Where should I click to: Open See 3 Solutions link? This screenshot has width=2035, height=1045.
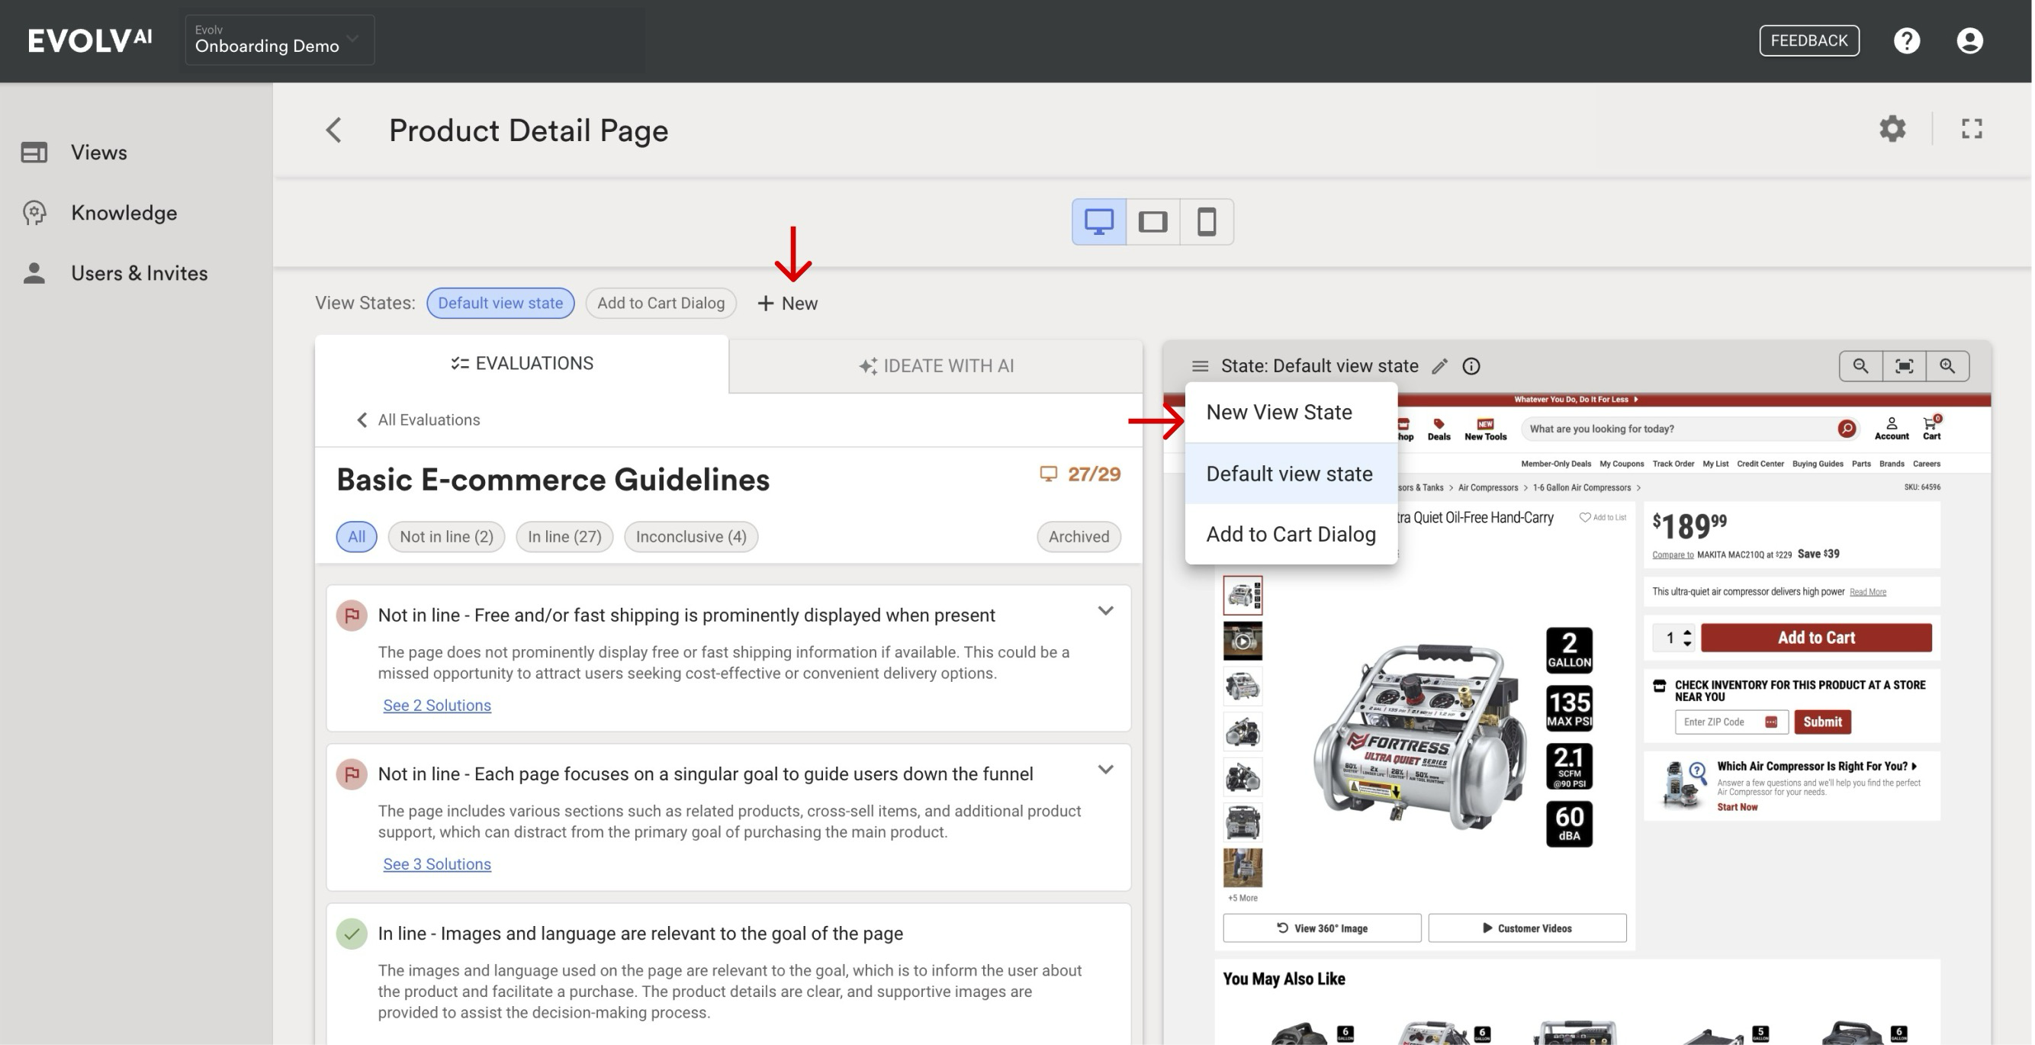(437, 864)
